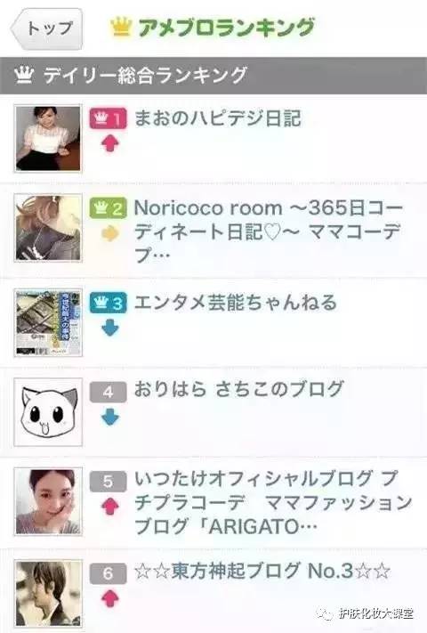
Task: Open おりはら さちこのブログ link
Action: (x=238, y=389)
